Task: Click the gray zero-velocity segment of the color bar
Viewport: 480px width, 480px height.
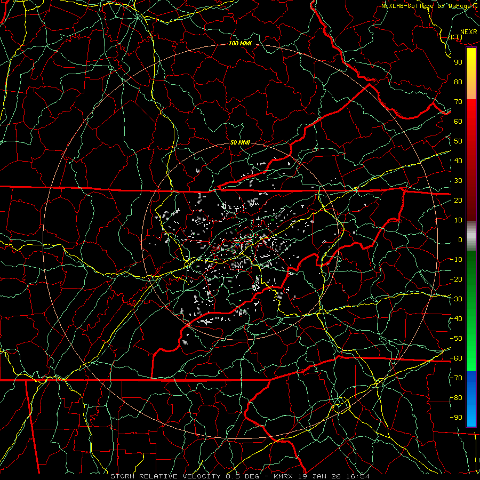Action: point(471,236)
